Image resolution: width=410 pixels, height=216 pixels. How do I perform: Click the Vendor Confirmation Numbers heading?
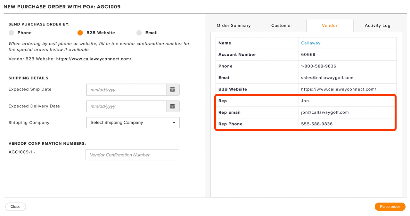[x=47, y=143]
